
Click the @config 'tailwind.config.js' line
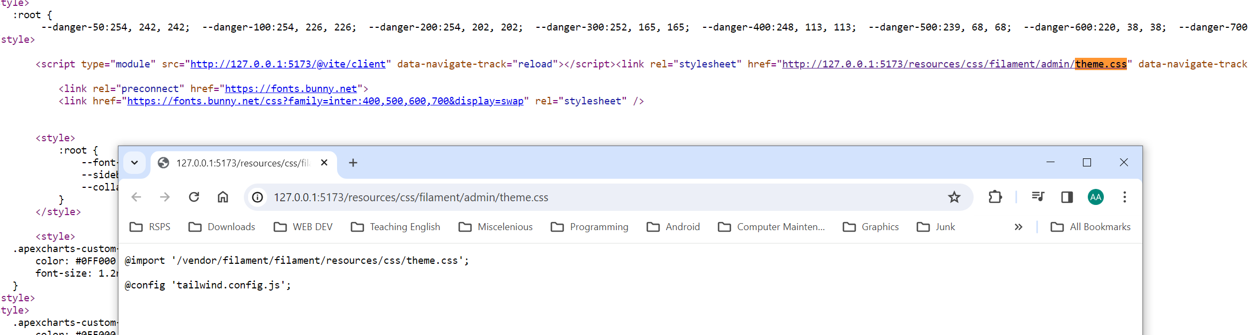(x=208, y=285)
